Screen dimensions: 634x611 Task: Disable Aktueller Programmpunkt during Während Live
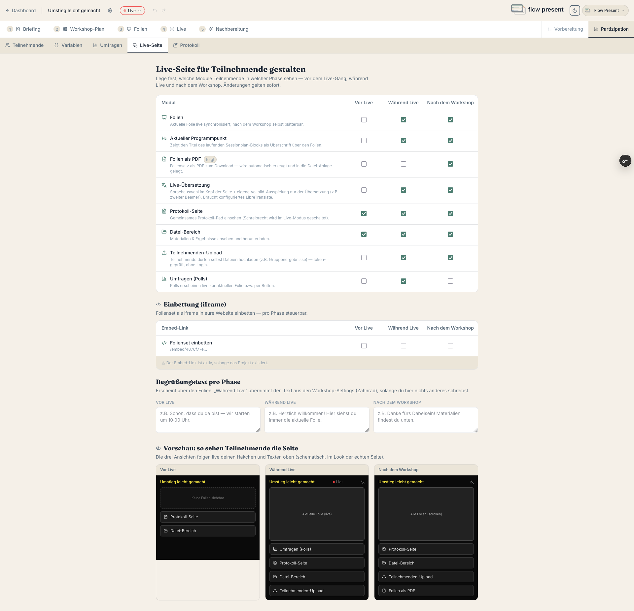tap(404, 141)
